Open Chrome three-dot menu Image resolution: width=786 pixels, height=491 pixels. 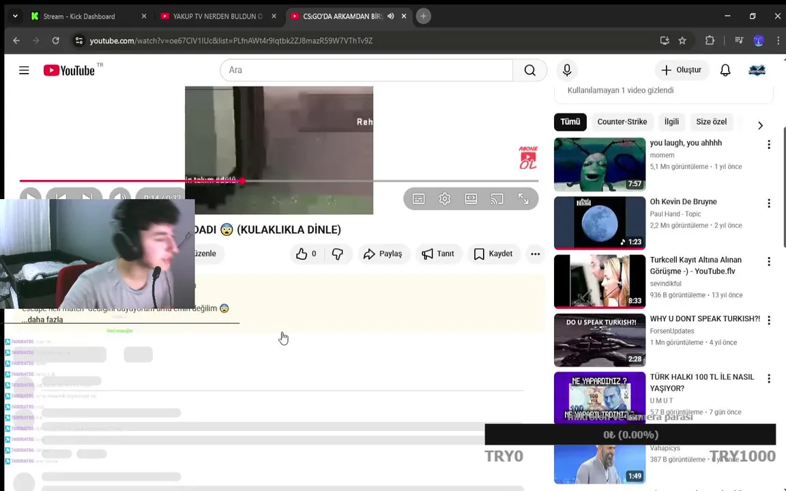pos(778,41)
